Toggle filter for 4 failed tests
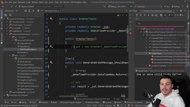The image size is (190, 107). coord(181,15)
